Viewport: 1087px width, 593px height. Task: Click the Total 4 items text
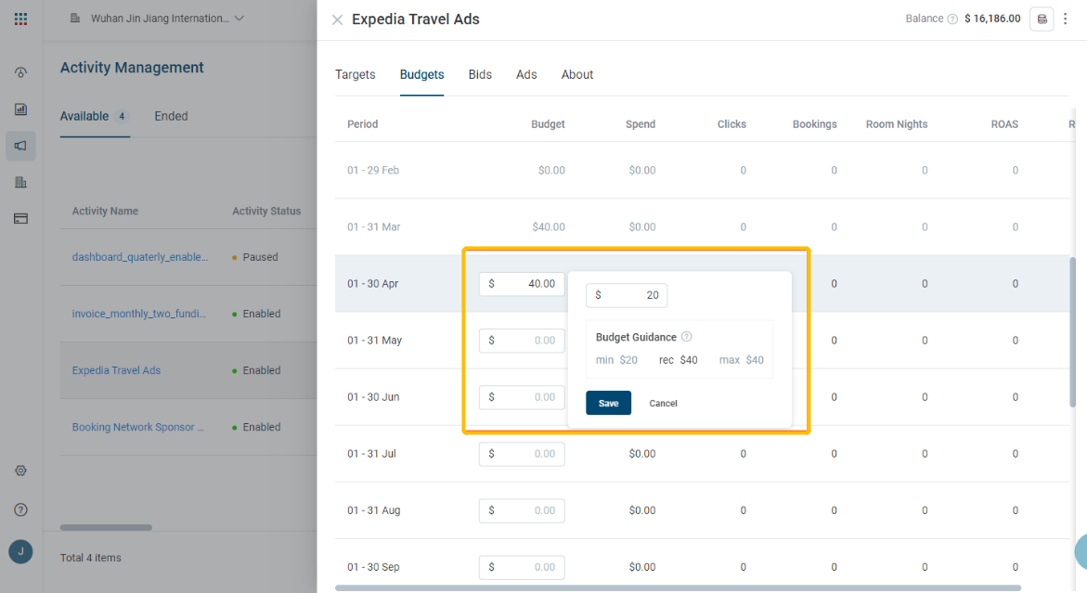pyautogui.click(x=91, y=558)
